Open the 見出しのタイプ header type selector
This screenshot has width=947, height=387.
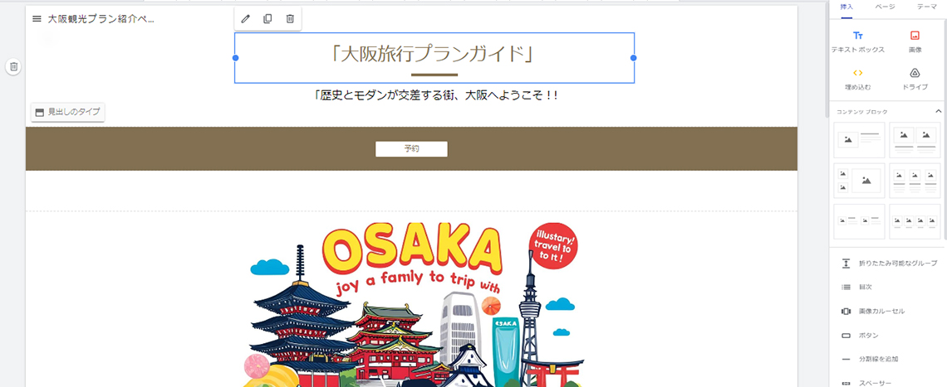point(67,112)
